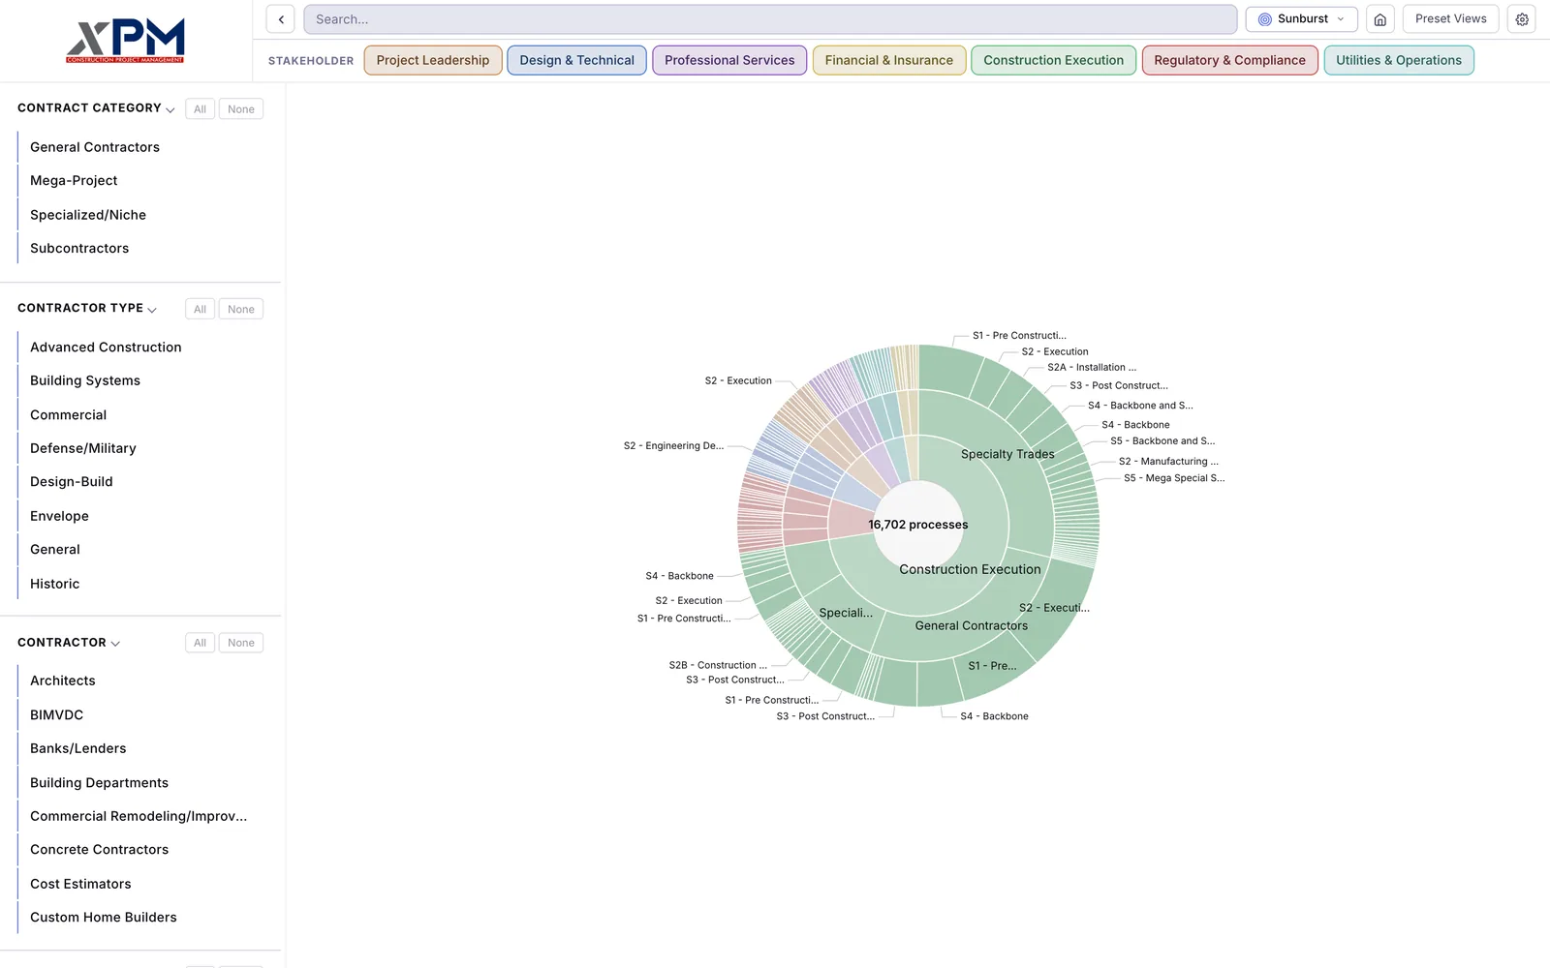Select Subcontractors category
1550x968 pixels.
pyautogui.click(x=79, y=249)
